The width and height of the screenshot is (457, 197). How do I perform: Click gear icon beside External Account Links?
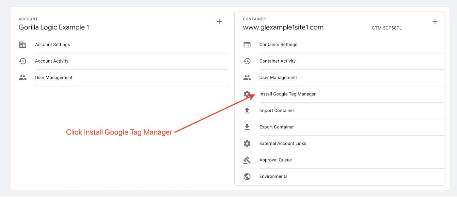click(247, 144)
